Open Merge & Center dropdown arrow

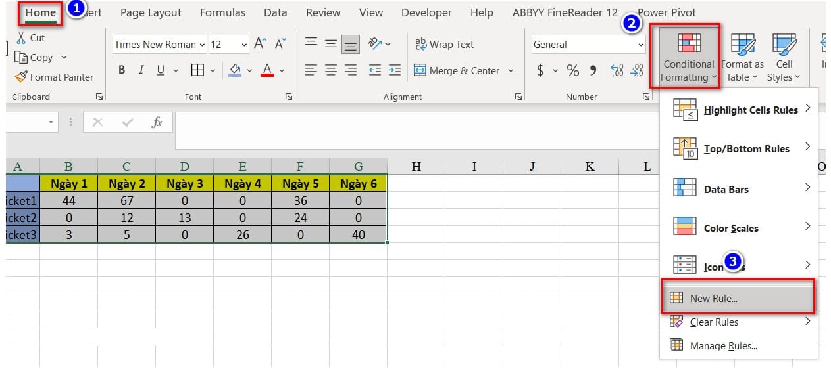point(511,70)
